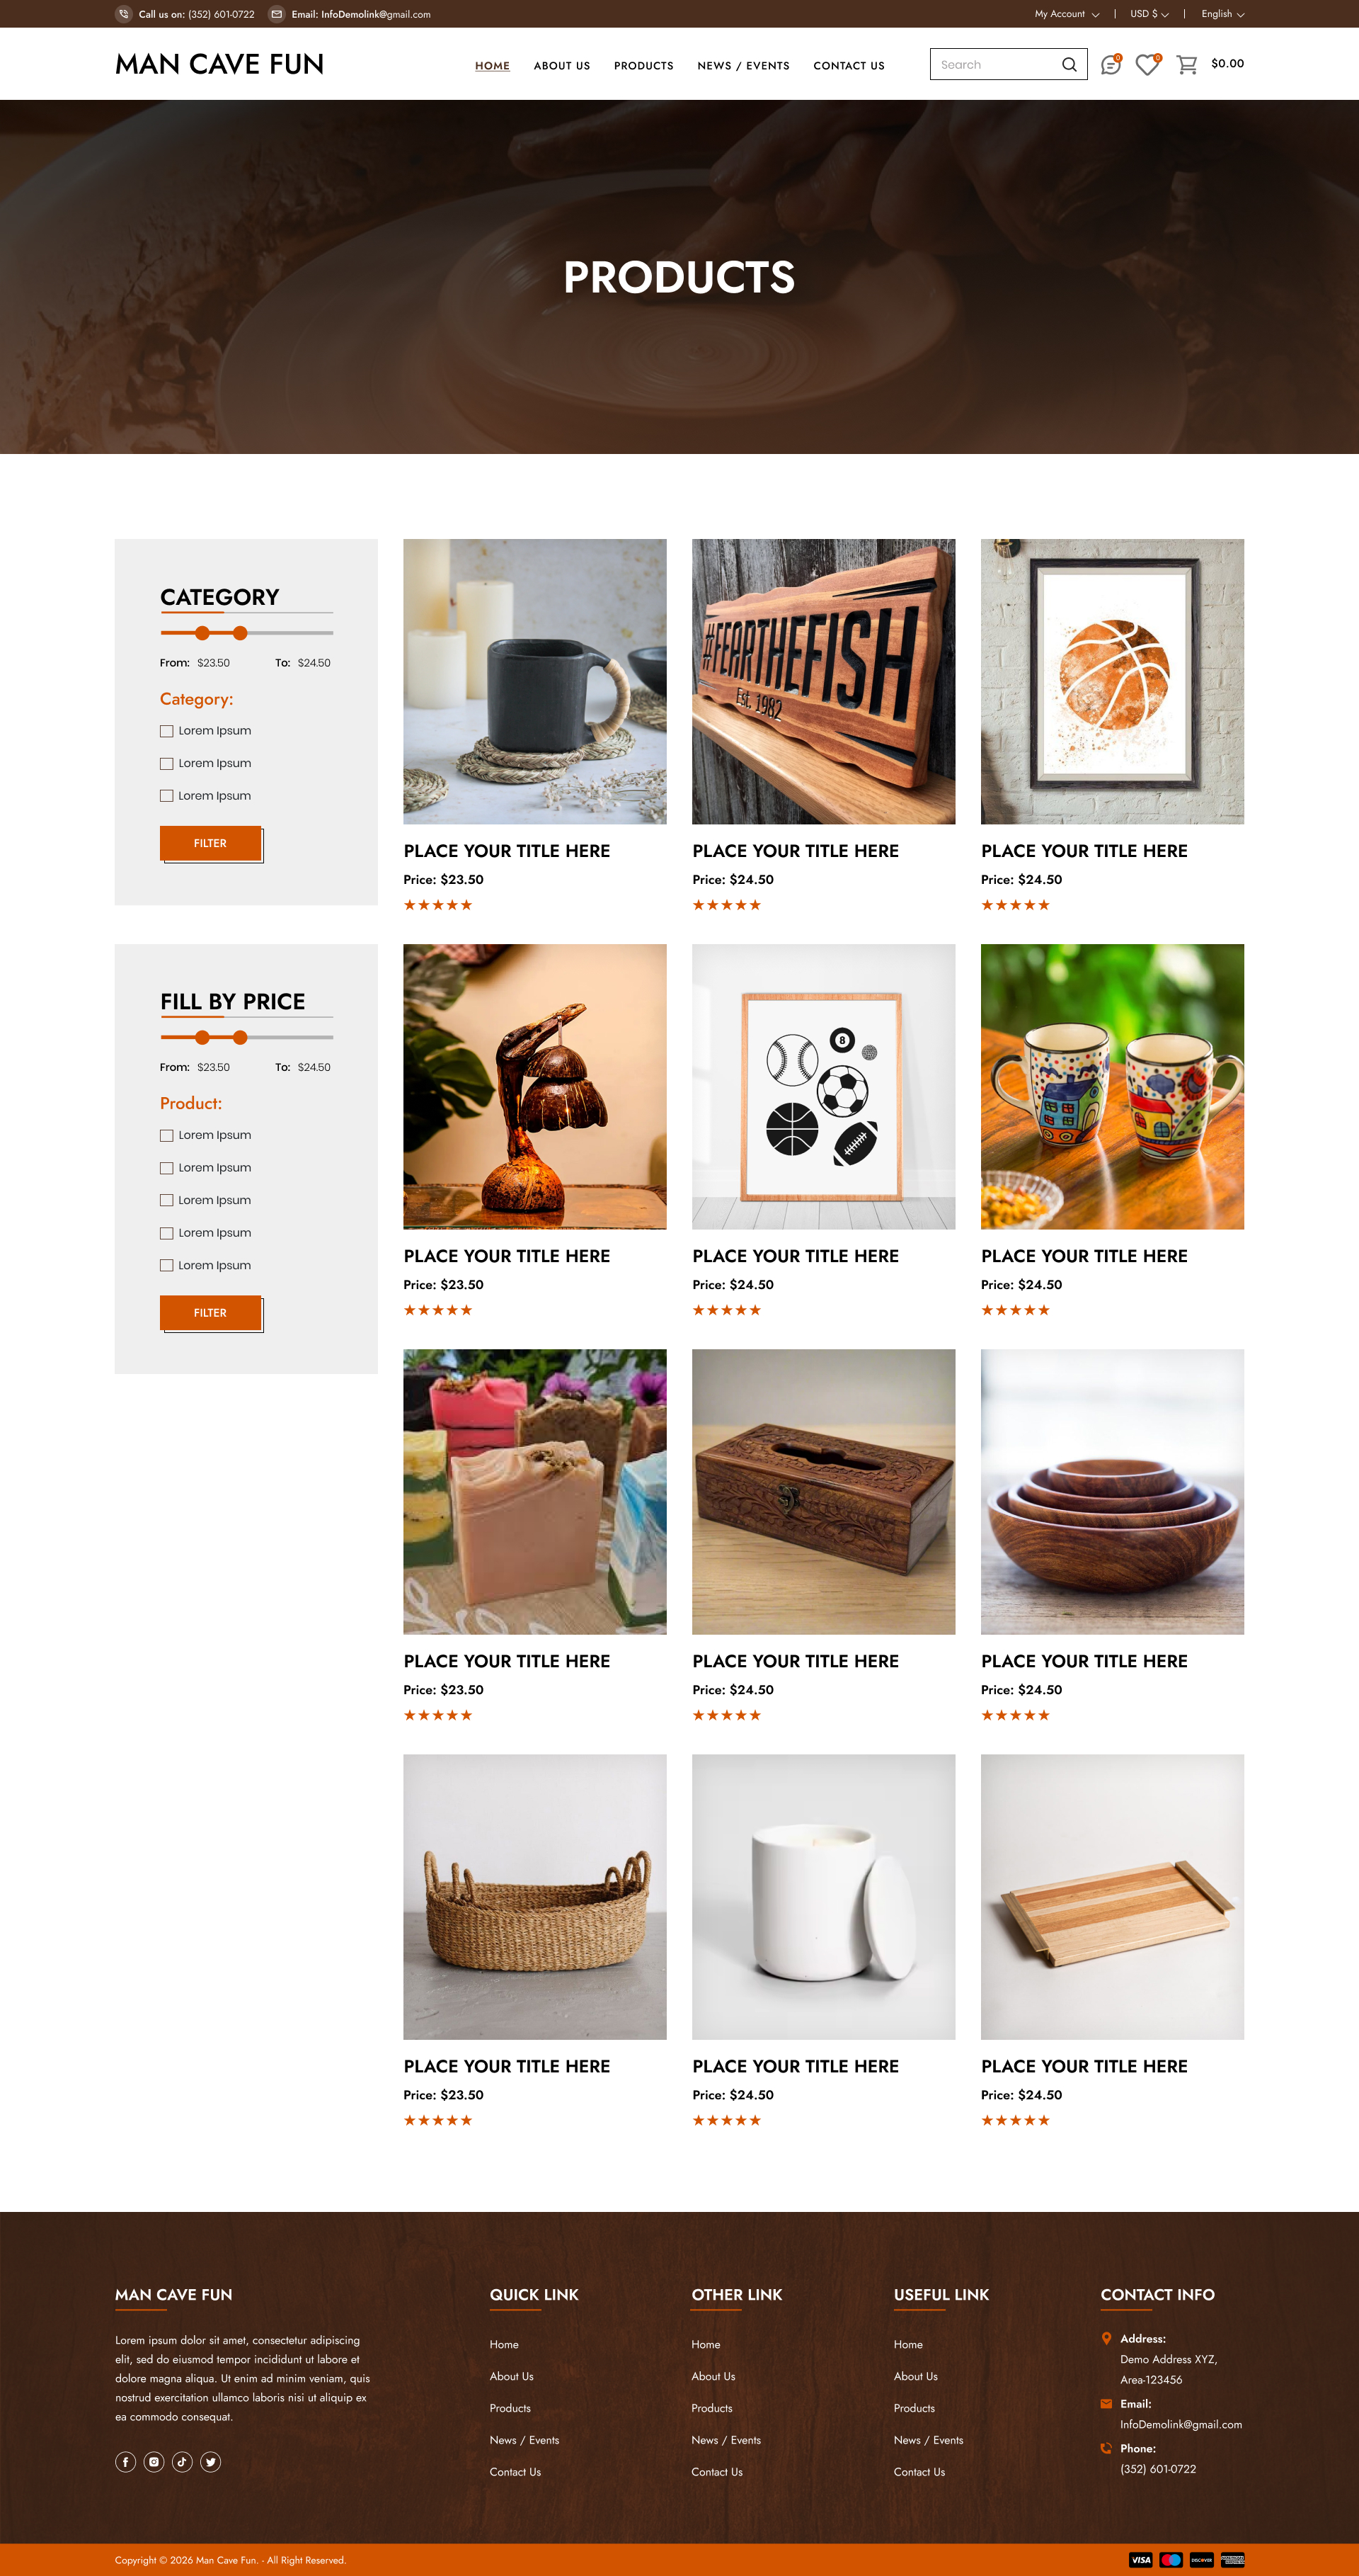Expand the English language dropdown

click(1222, 14)
